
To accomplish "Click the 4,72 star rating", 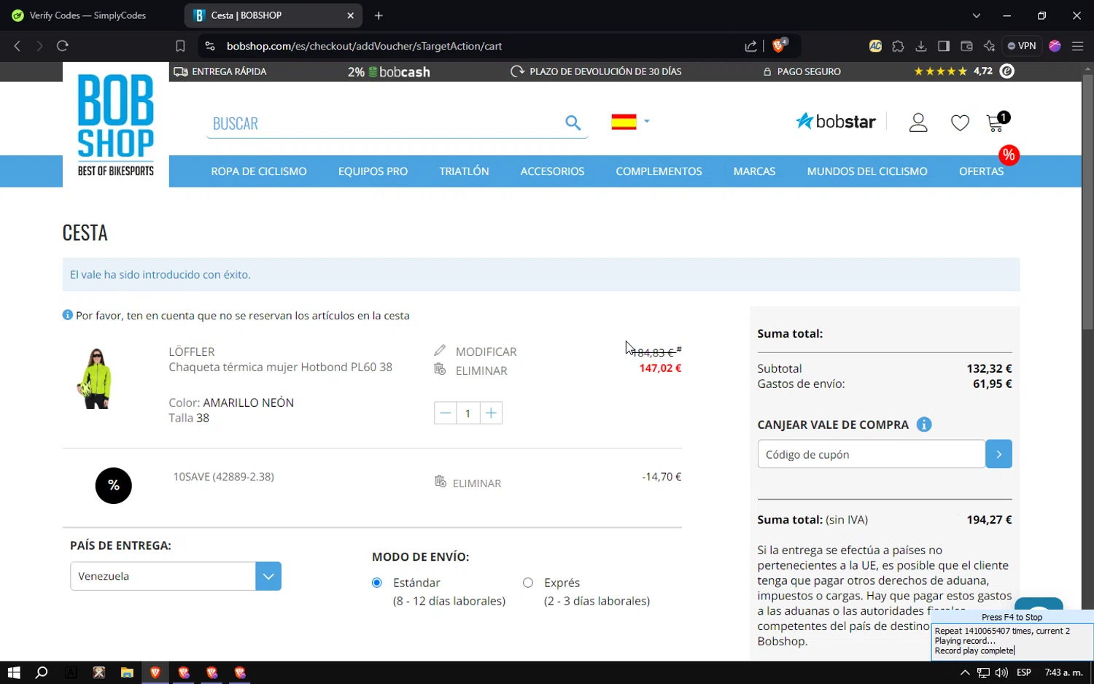I will click(963, 71).
